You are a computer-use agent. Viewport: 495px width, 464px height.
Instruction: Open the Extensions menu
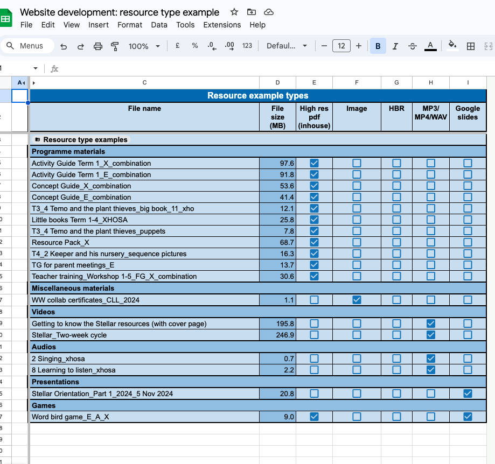point(222,25)
